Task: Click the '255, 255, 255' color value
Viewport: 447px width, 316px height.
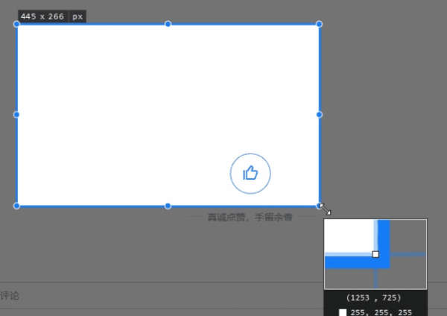Action: pos(381,312)
